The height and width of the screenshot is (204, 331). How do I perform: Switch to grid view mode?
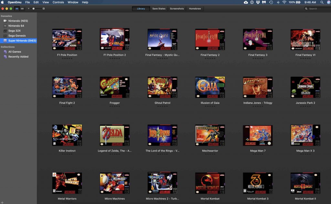coord(17,9)
